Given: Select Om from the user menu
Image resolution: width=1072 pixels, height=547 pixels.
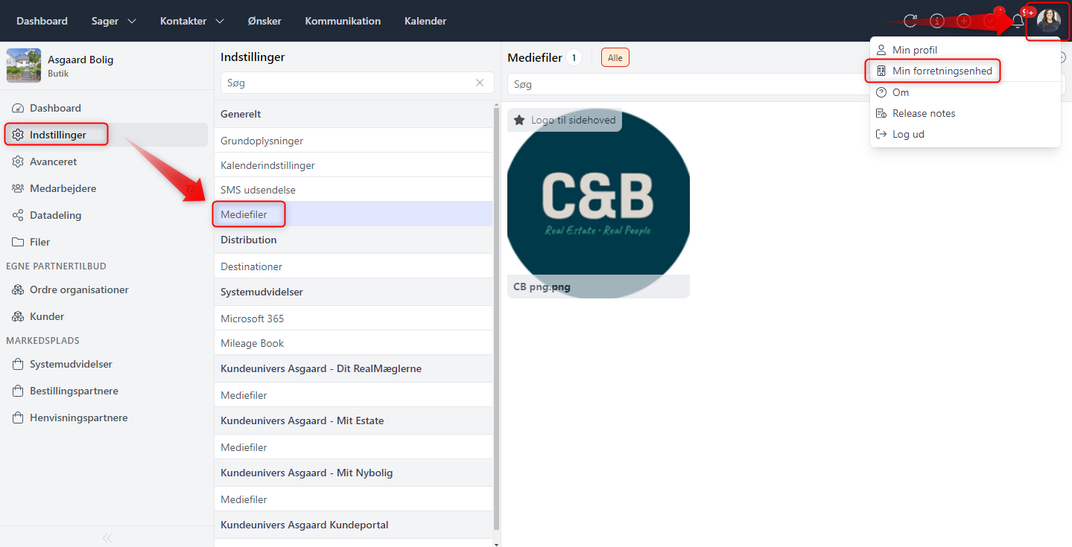Looking at the screenshot, I should click(965, 92).
